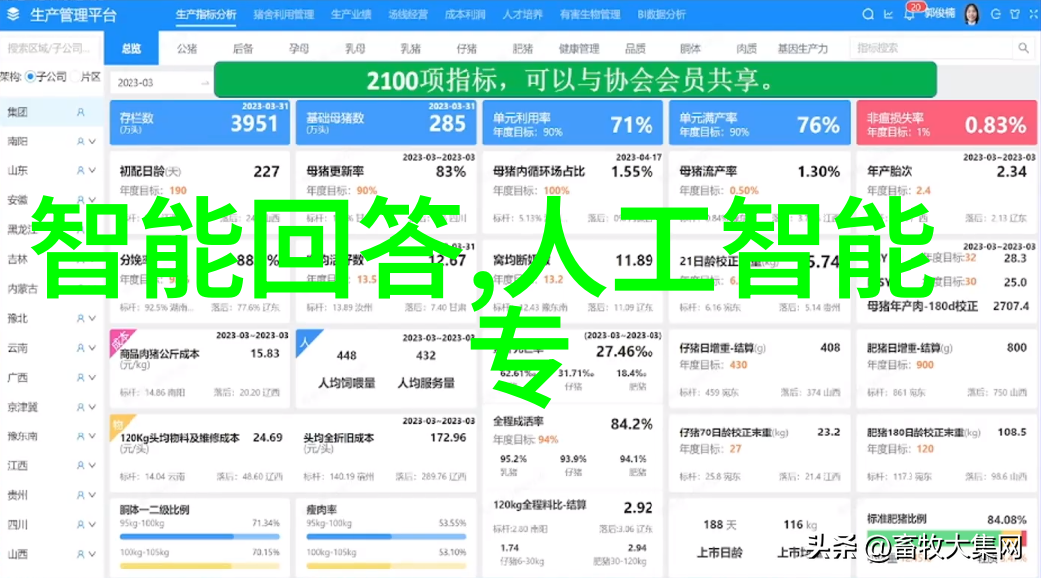The height and width of the screenshot is (578, 1041).
Task: Click the user icon in 豫东南 row
Action: 81,436
